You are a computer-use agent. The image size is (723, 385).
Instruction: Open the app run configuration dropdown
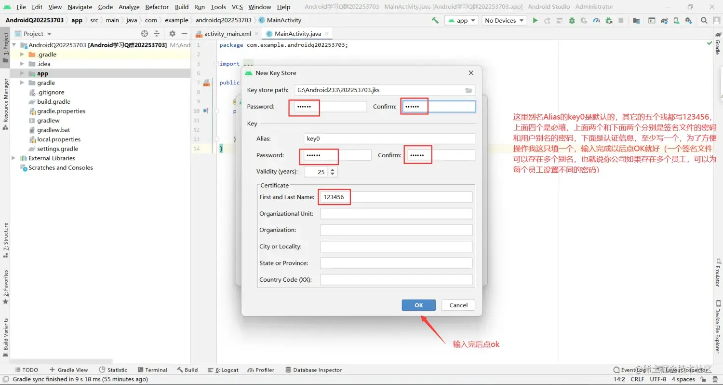(461, 20)
